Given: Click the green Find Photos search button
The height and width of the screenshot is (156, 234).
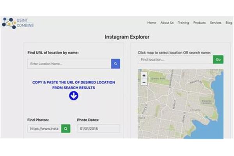Looking at the screenshot, I should [66, 129].
